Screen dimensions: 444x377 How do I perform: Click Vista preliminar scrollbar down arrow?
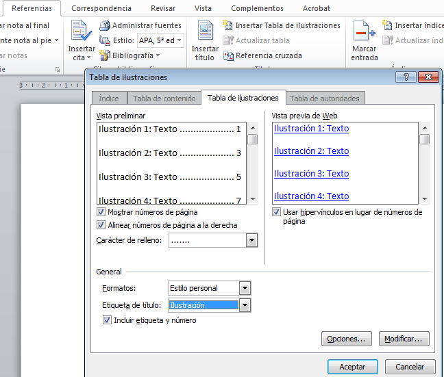(253, 199)
